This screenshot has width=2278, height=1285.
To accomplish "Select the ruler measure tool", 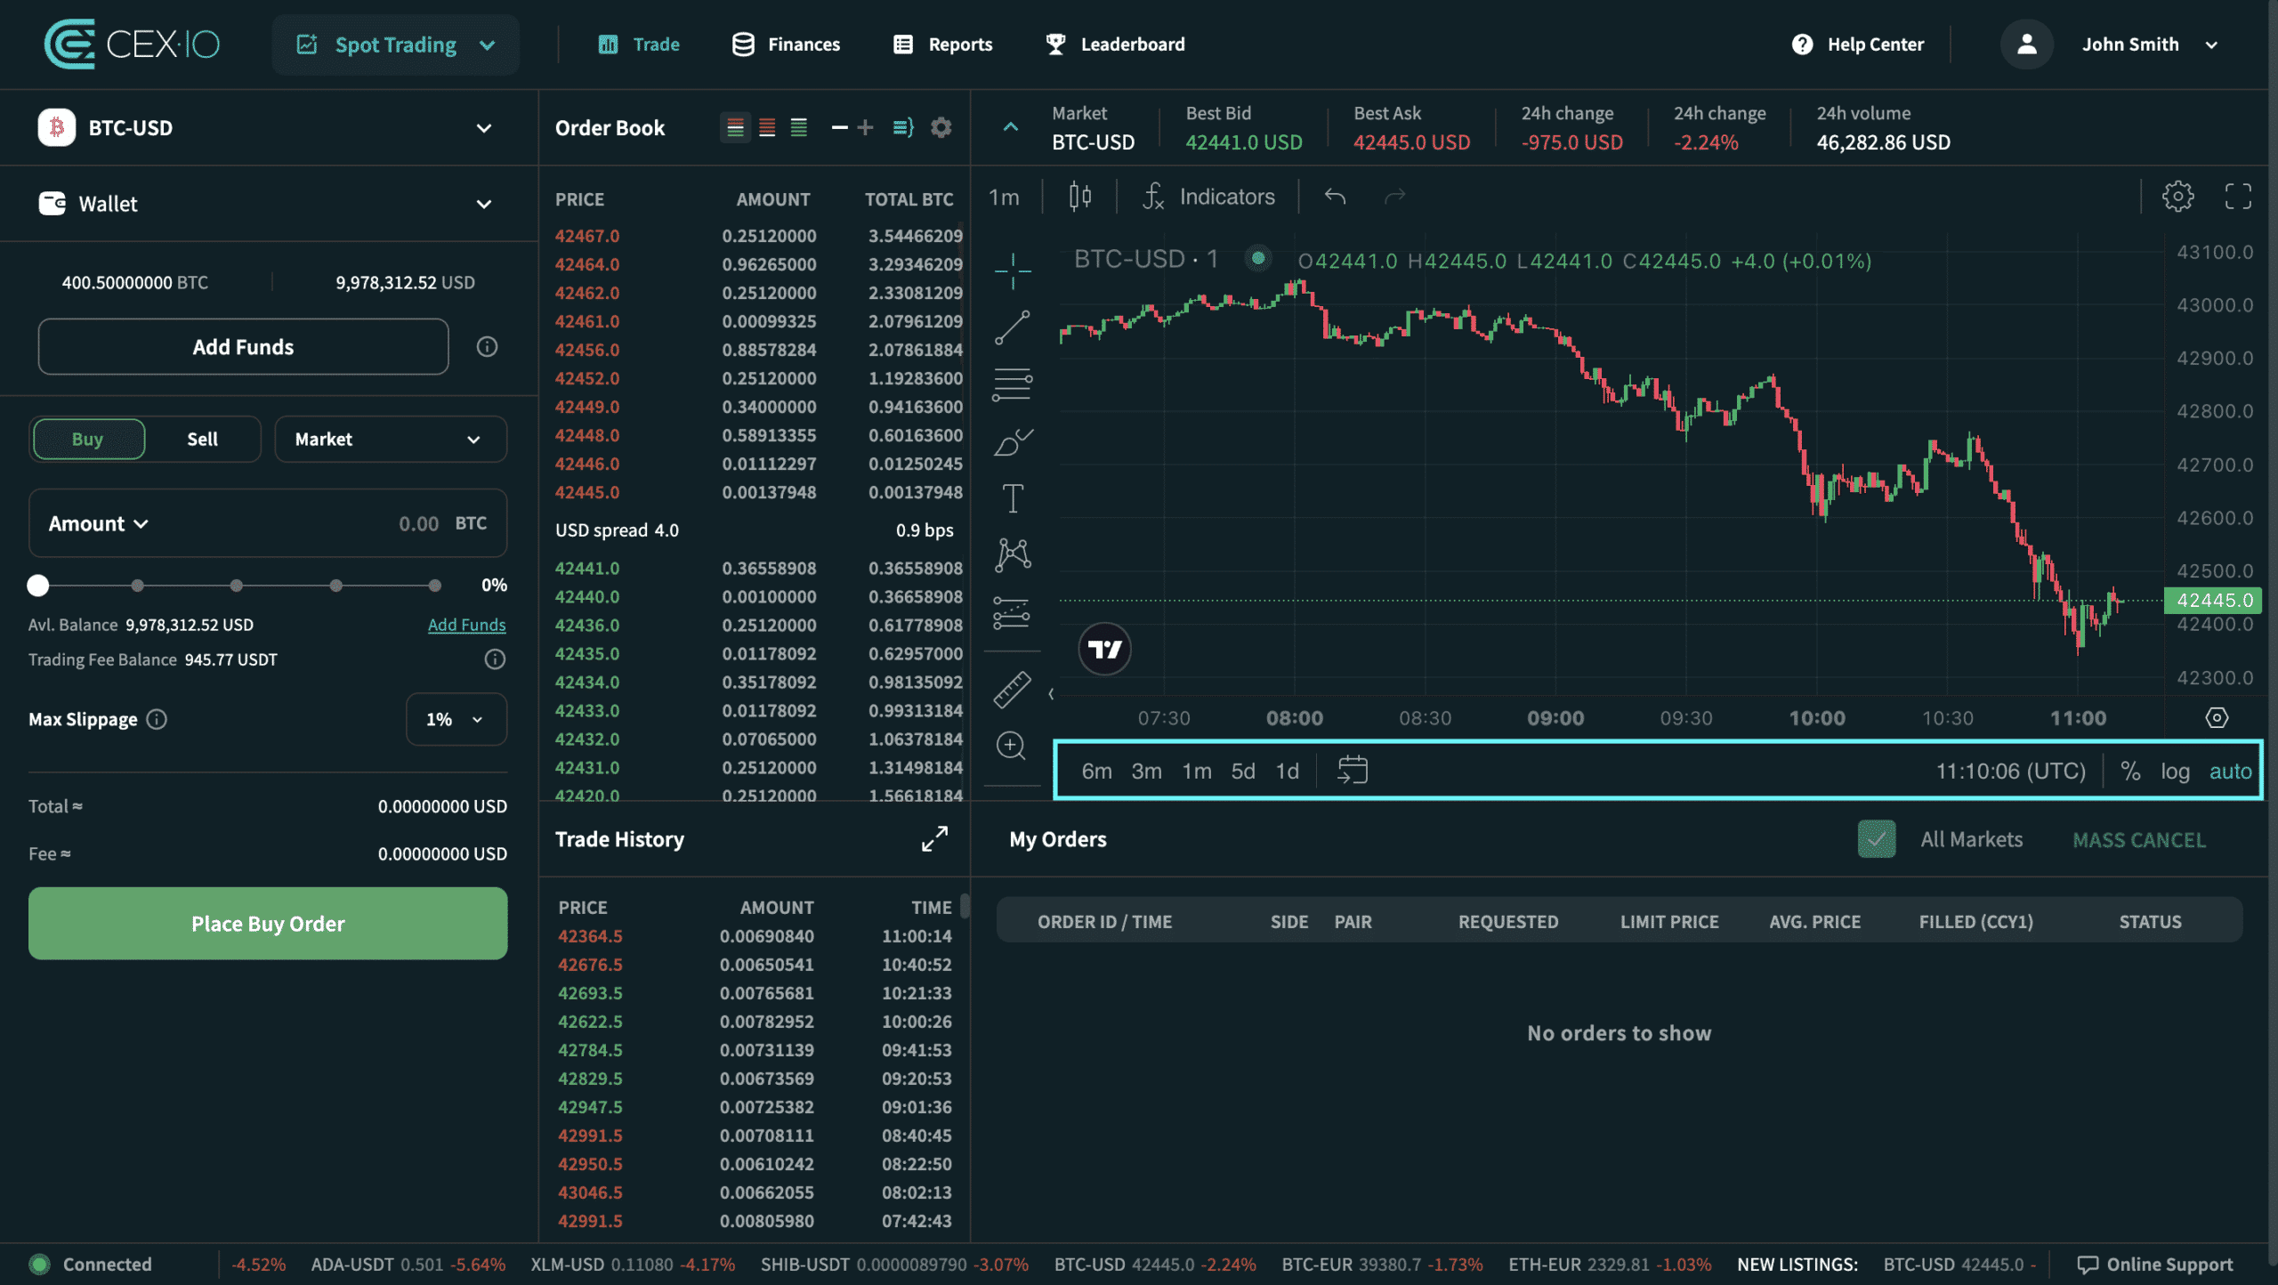I will (1013, 690).
